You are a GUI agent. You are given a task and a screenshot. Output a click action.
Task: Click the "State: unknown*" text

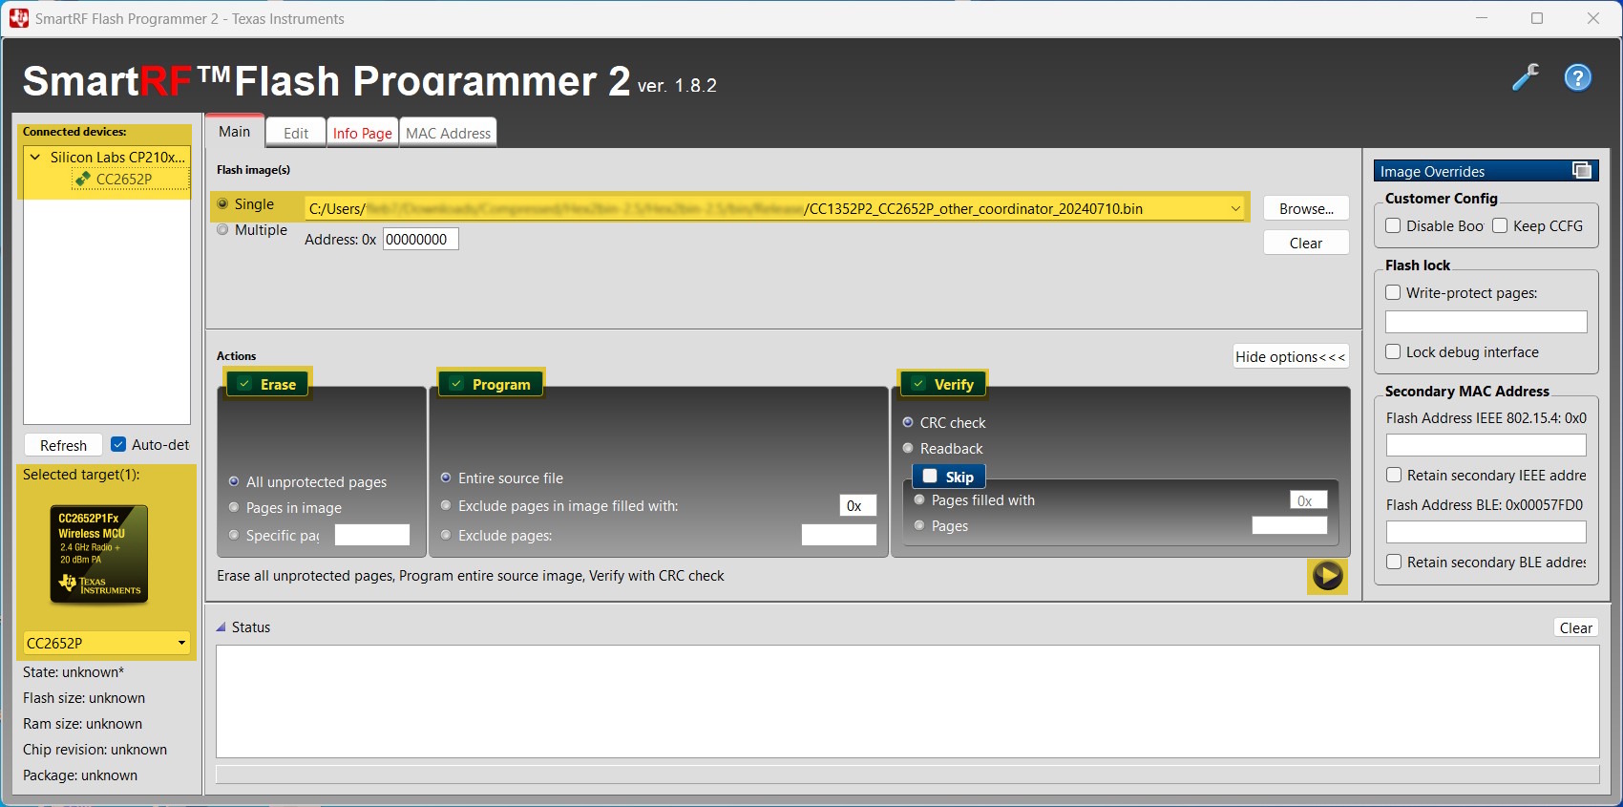click(74, 672)
